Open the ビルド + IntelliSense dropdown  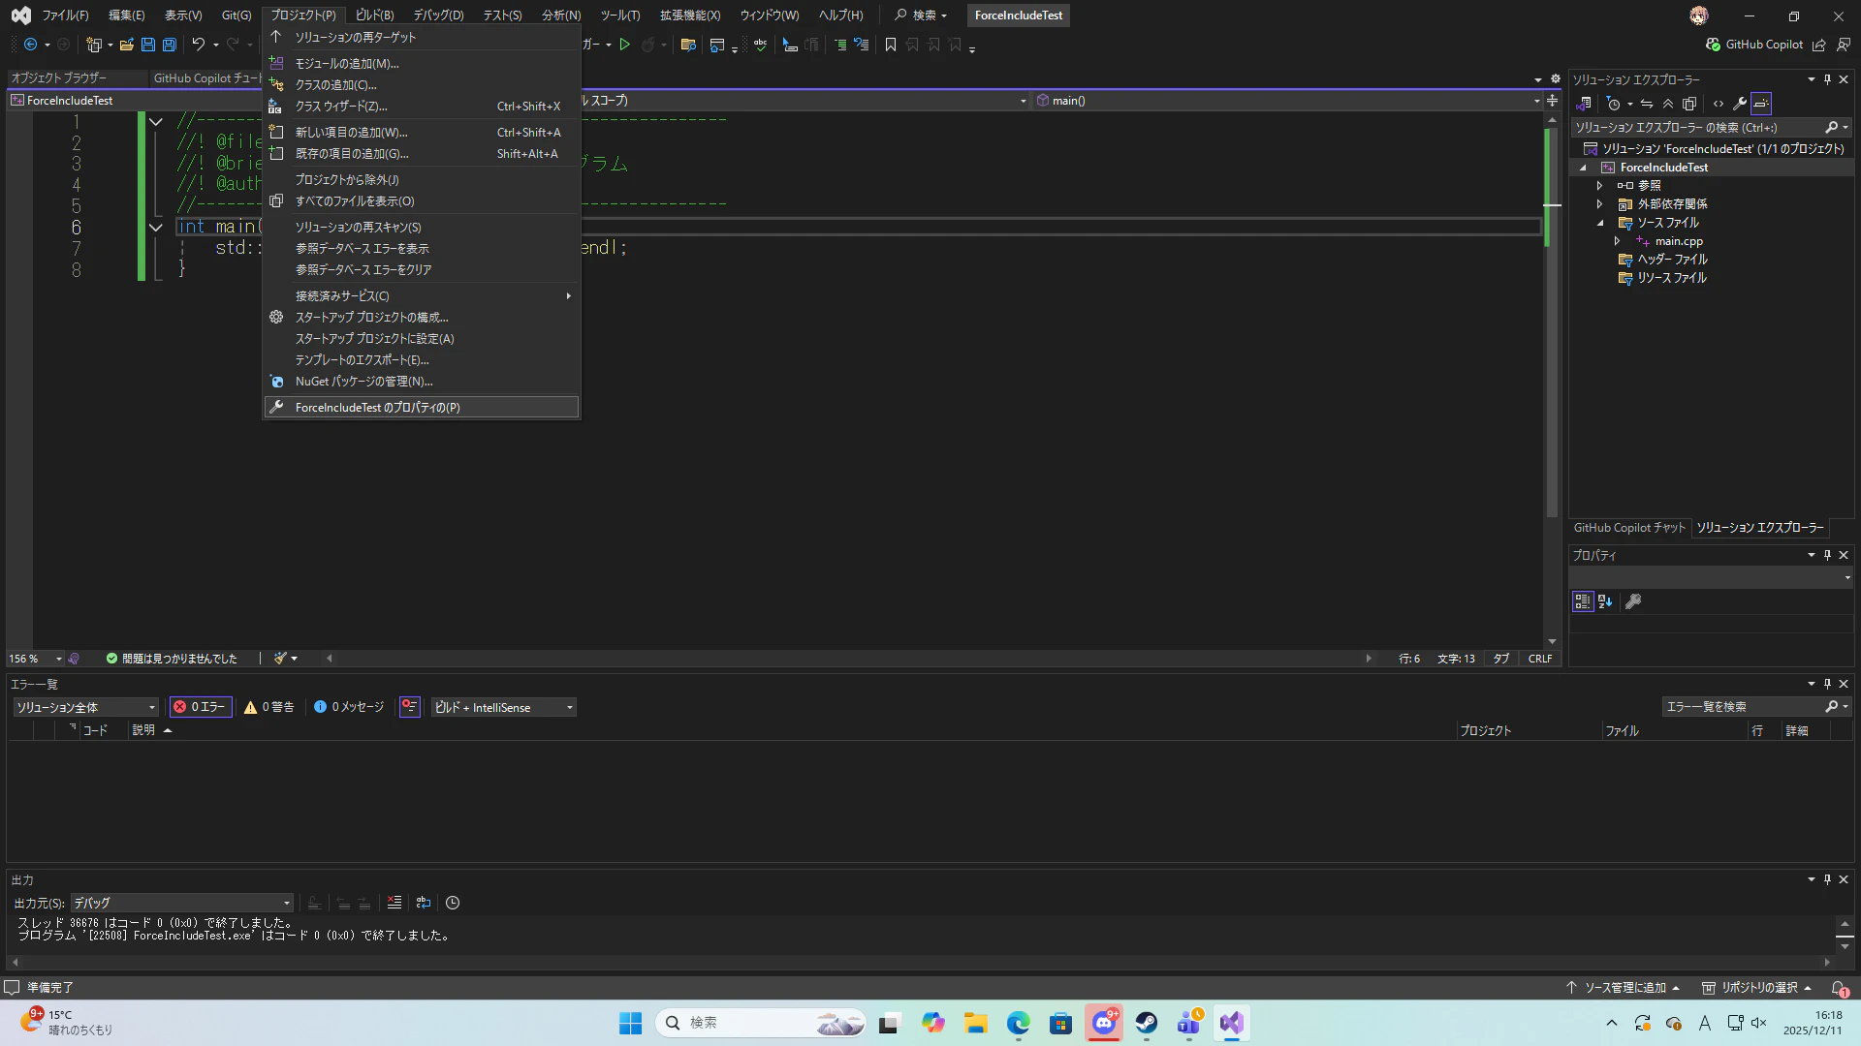503,707
